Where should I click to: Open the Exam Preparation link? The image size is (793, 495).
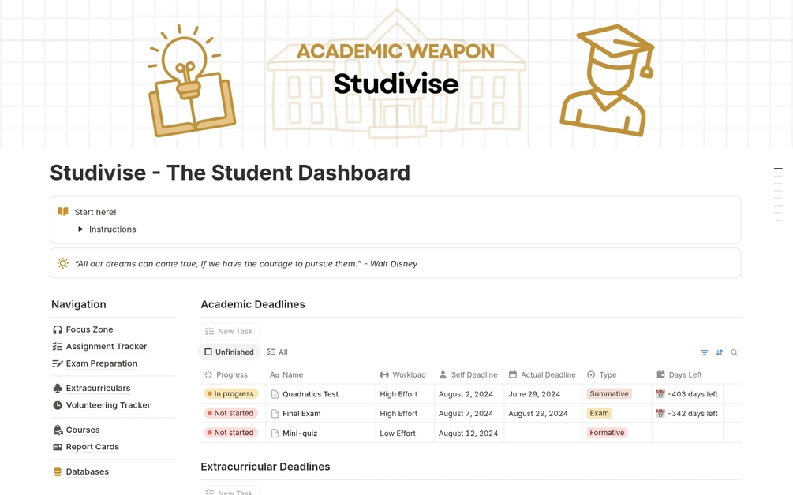[x=101, y=363]
